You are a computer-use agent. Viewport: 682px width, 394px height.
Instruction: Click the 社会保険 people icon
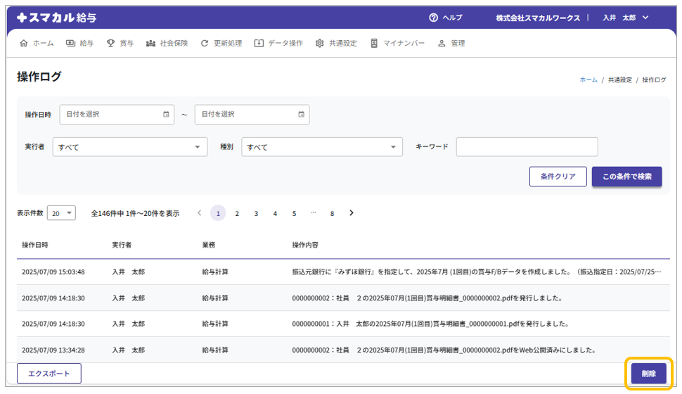pos(150,44)
